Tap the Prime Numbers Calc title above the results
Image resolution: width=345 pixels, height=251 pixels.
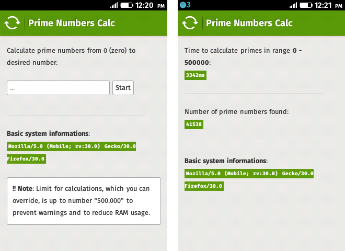[x=249, y=23]
